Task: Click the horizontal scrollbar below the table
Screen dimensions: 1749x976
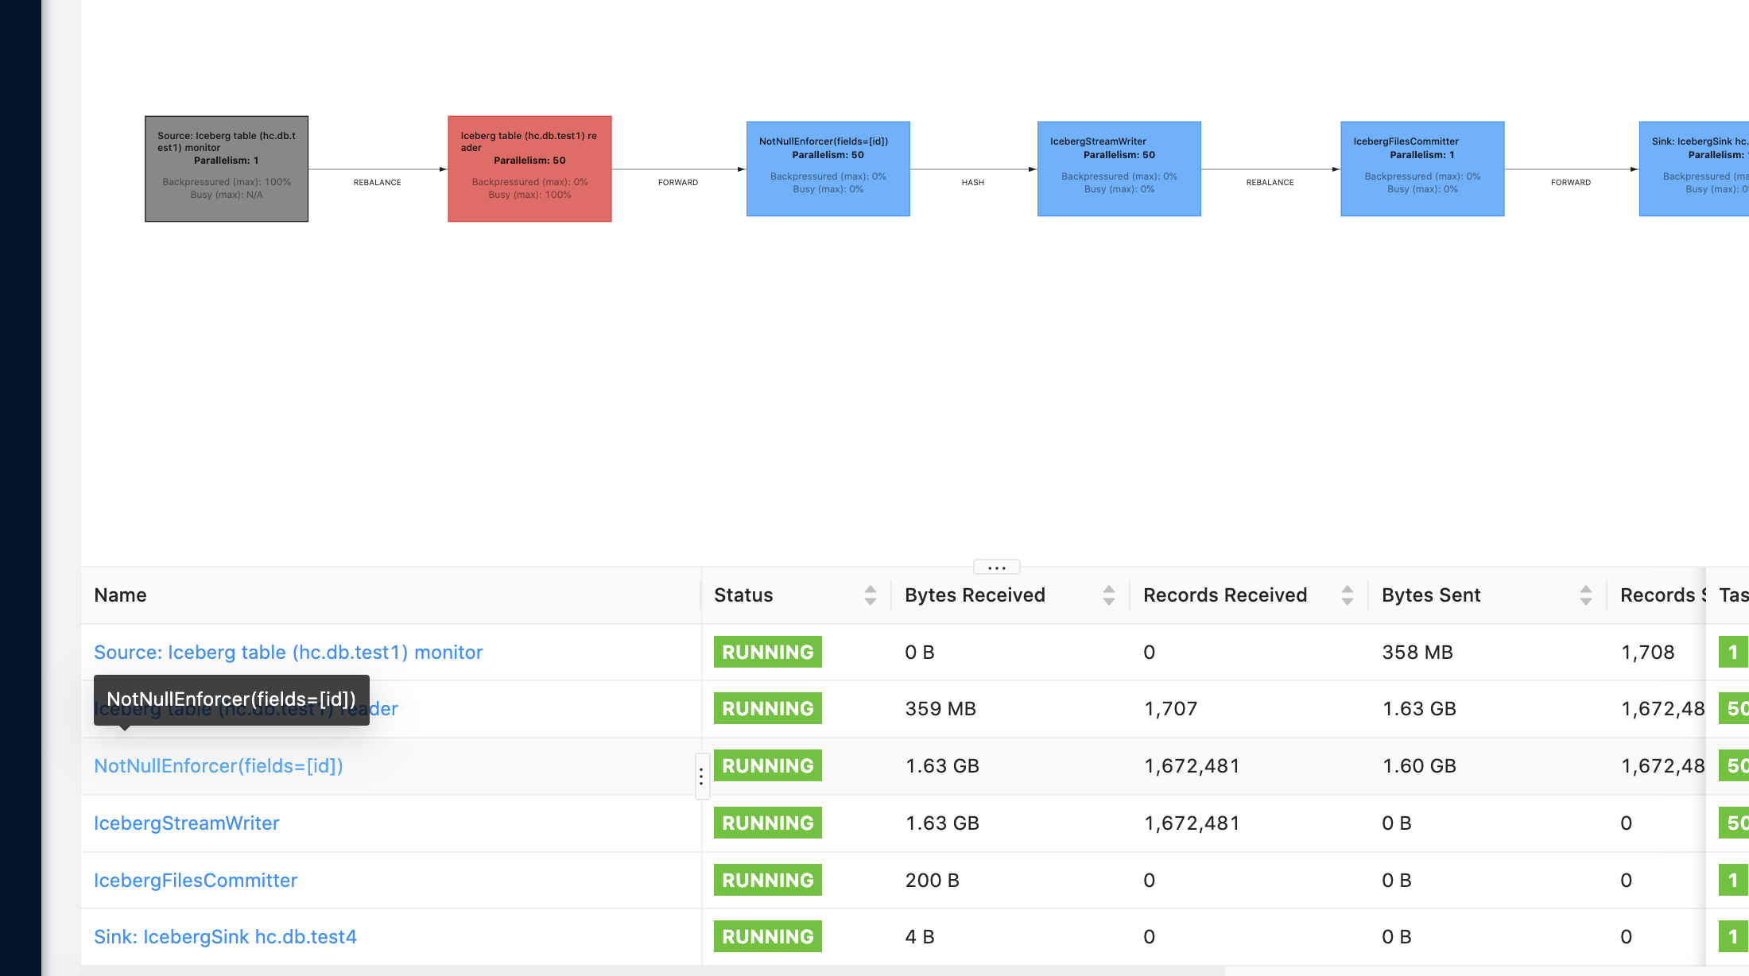Action: [x=652, y=971]
